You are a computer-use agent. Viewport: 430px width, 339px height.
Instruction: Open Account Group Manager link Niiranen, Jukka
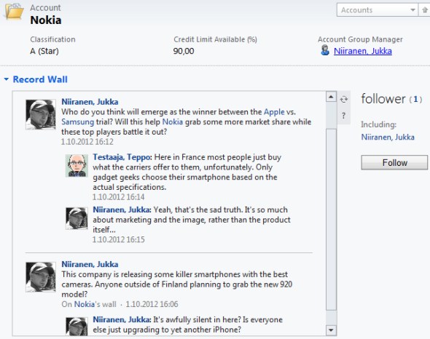tap(363, 51)
